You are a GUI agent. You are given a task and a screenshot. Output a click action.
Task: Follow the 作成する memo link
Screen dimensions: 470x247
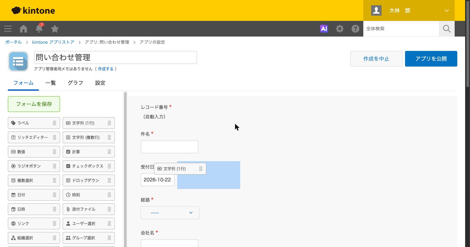click(106, 69)
